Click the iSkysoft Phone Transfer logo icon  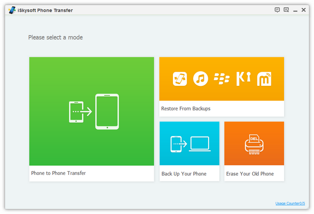click(x=12, y=10)
